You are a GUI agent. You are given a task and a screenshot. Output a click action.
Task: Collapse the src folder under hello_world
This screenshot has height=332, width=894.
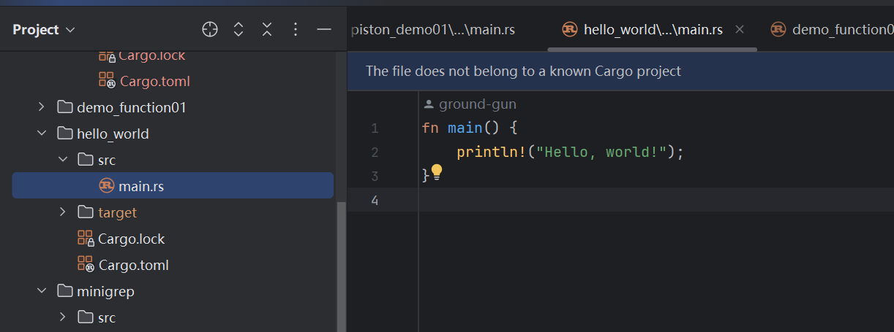[x=63, y=161]
